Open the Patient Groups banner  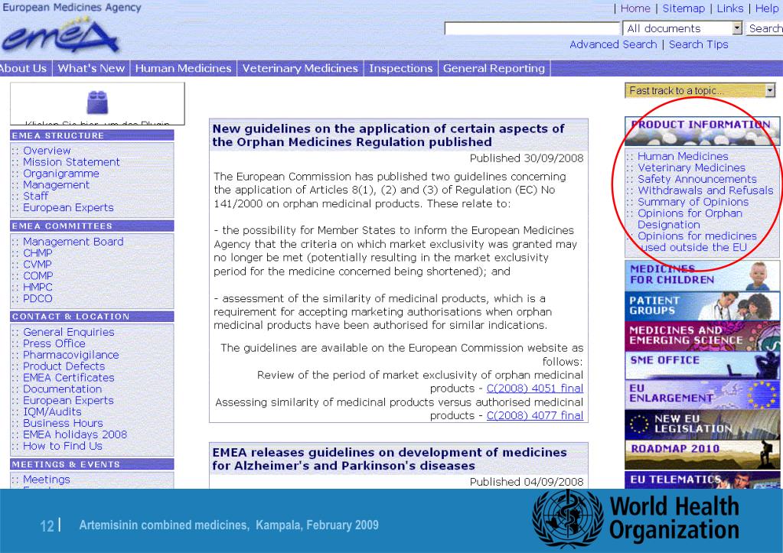(x=702, y=306)
